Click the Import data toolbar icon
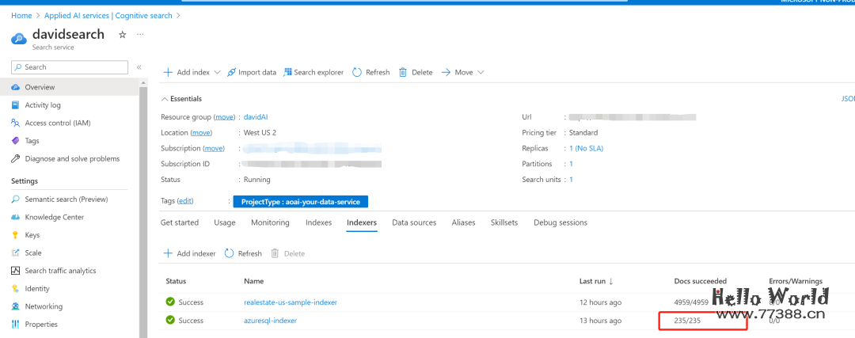This screenshot has height=338, width=855. pos(231,72)
